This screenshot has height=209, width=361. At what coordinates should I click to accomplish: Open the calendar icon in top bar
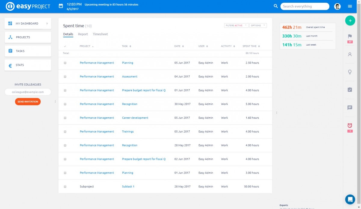[x=60, y=6]
